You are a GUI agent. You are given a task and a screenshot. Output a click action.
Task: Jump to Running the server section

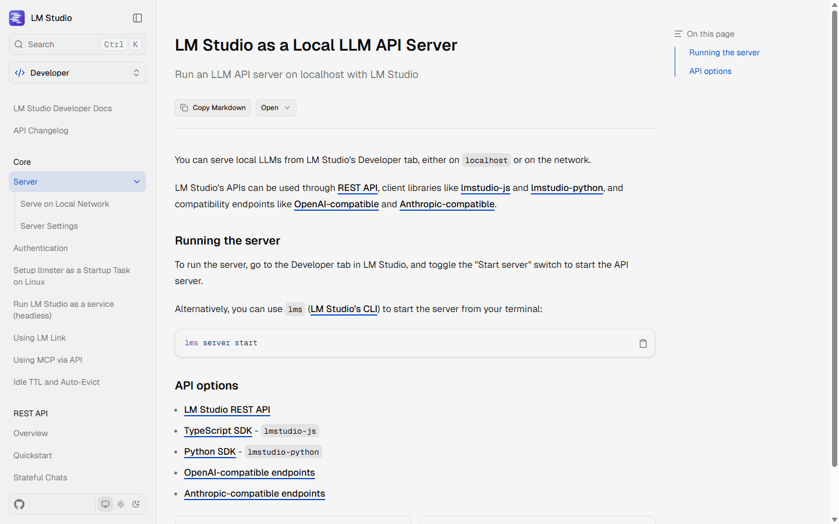click(x=724, y=52)
